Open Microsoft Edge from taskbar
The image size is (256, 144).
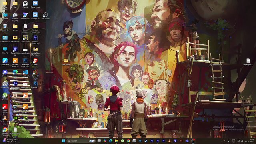[x=111, y=141]
